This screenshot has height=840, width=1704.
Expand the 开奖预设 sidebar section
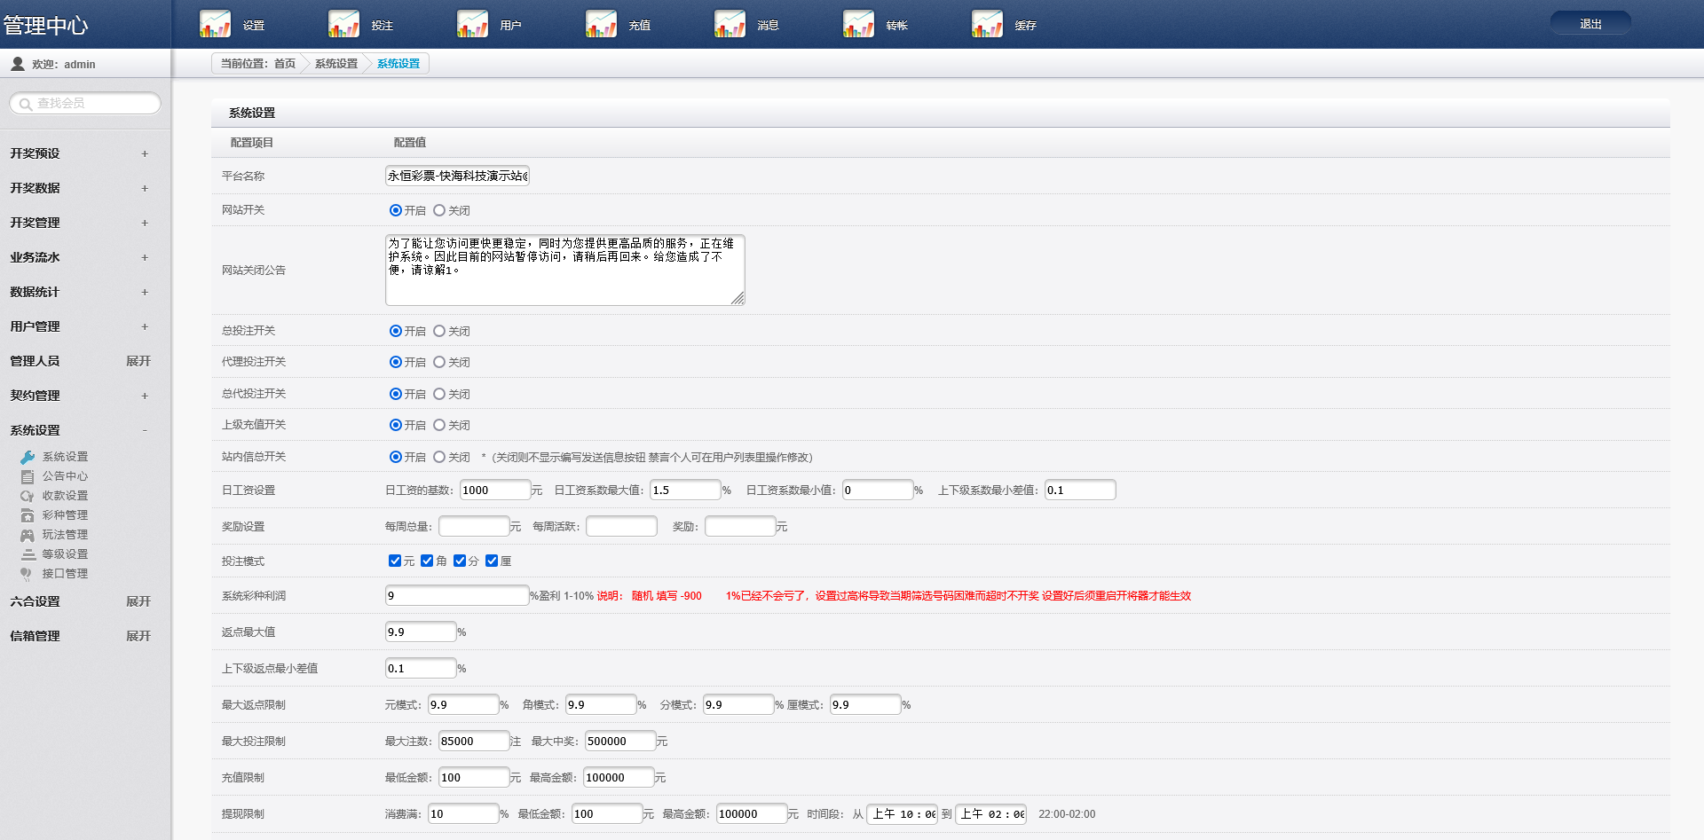[145, 153]
